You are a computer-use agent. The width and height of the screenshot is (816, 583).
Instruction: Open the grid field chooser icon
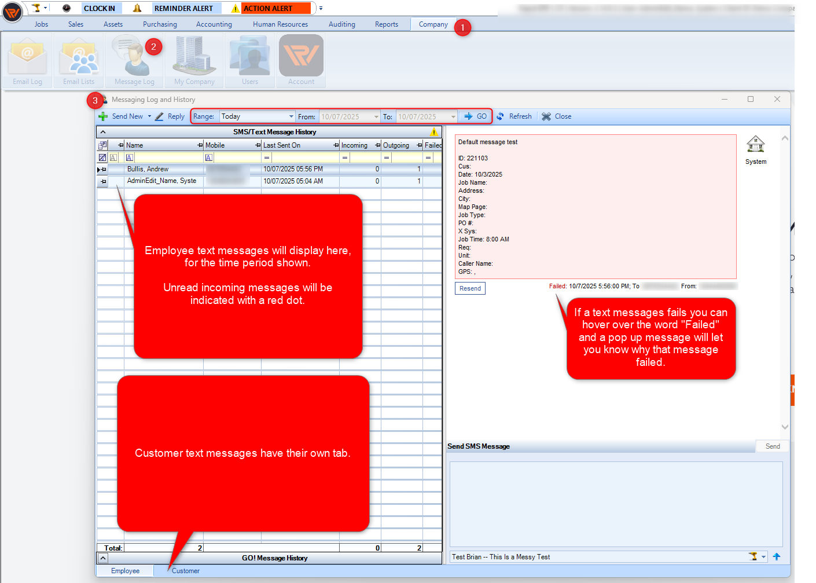[102, 145]
